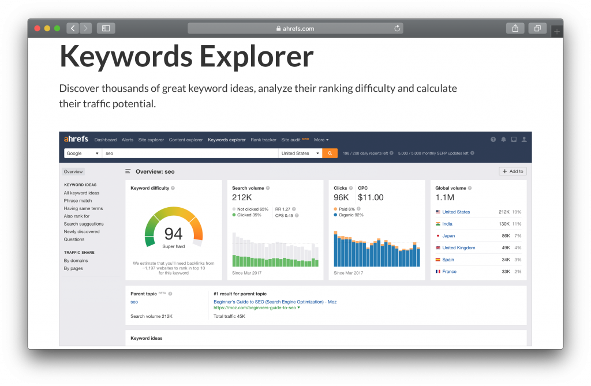Select Keywords explorer in navigation

pos(226,140)
